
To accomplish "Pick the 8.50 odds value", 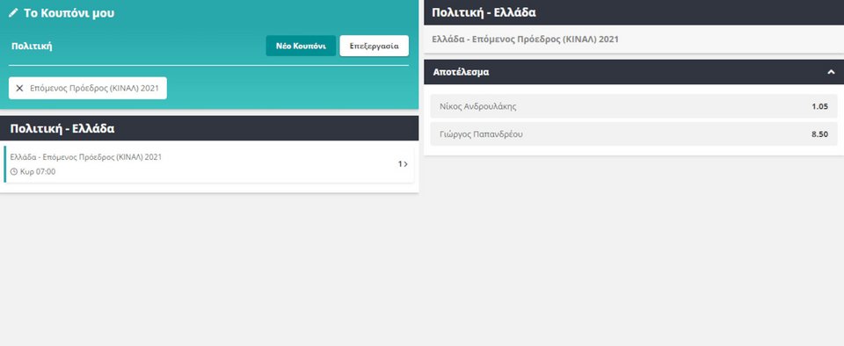I will (819, 134).
